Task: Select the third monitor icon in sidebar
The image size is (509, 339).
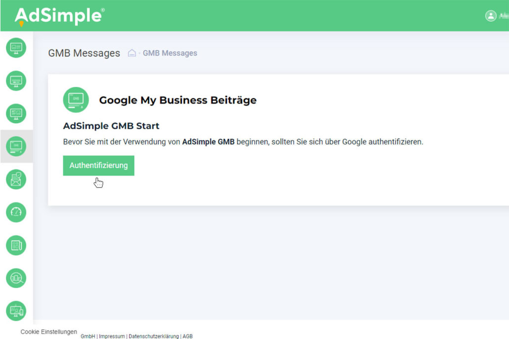Action: (16, 113)
